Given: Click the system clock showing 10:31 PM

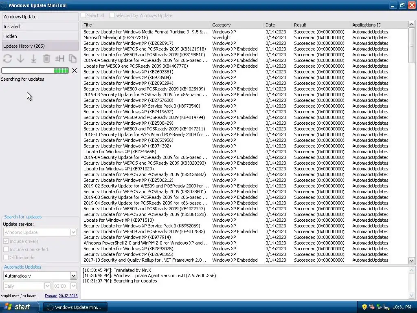Looking at the screenshot, I should pos(402,307).
